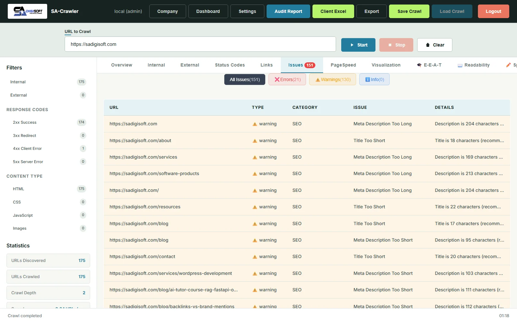Open the Audit Report
Screen dimensions: 517x323
tap(288, 11)
